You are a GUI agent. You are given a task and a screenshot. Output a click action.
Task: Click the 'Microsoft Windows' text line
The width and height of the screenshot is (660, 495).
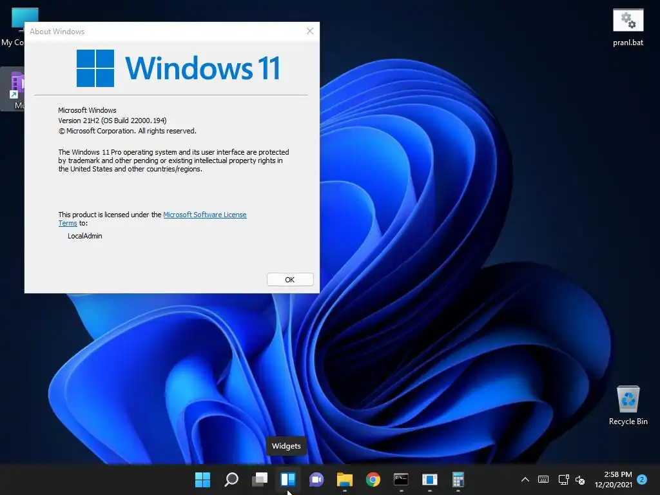[x=87, y=110]
